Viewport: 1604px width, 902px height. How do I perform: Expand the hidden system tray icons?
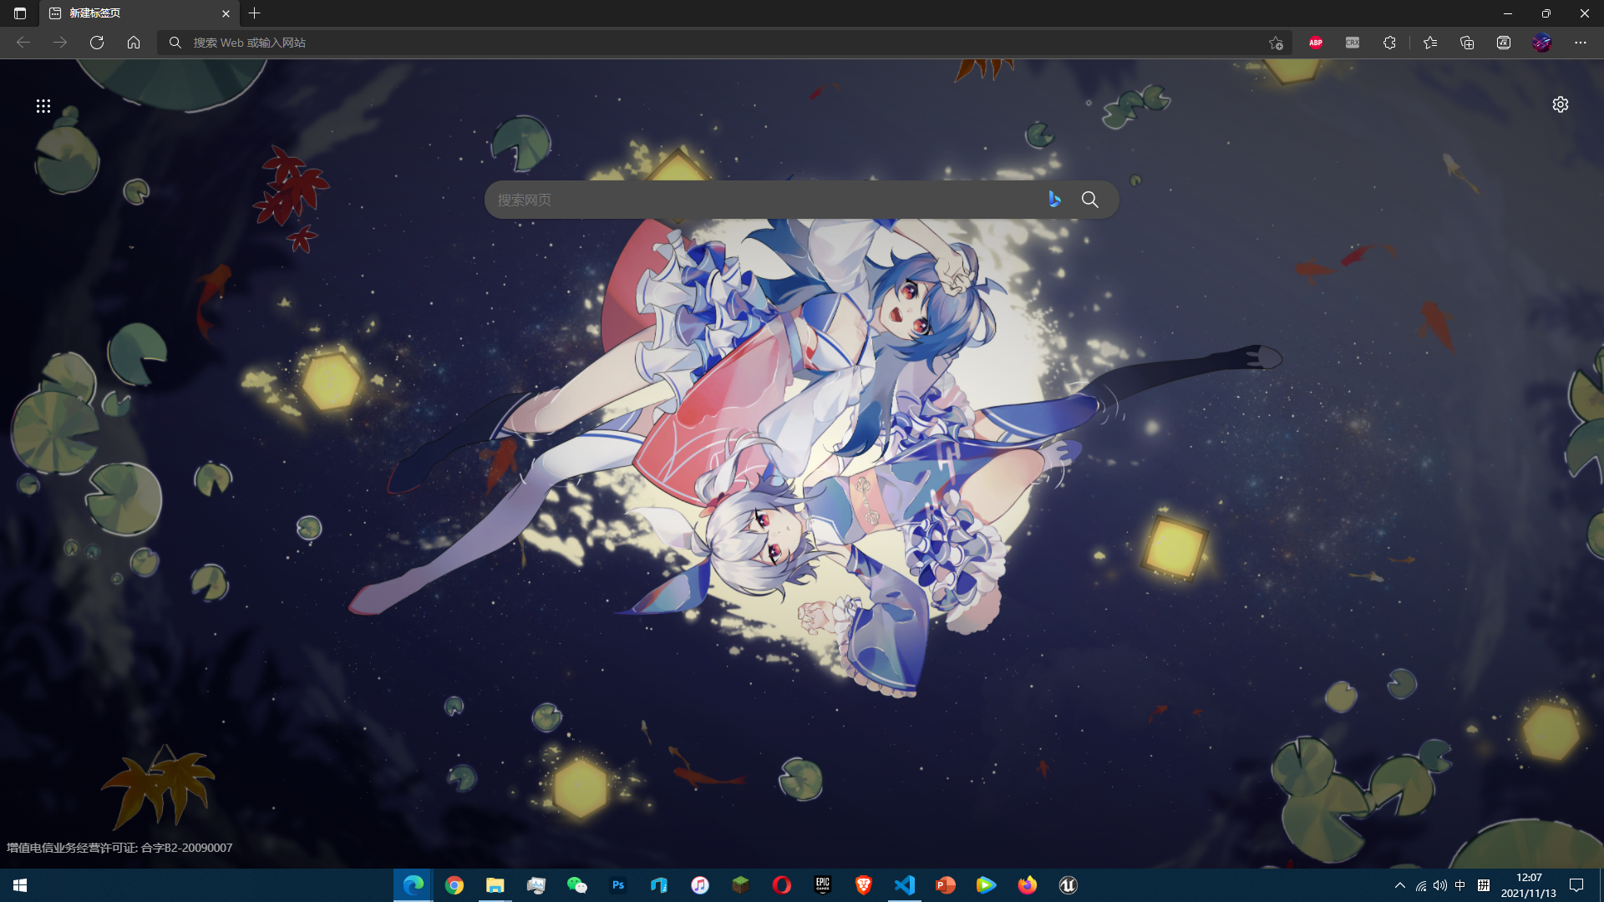click(x=1400, y=885)
